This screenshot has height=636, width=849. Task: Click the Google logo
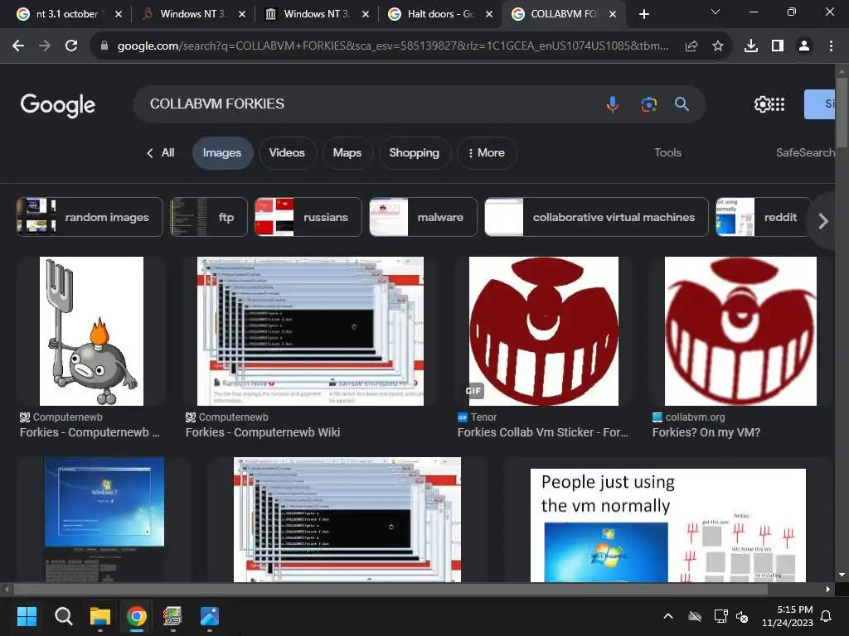coord(58,105)
